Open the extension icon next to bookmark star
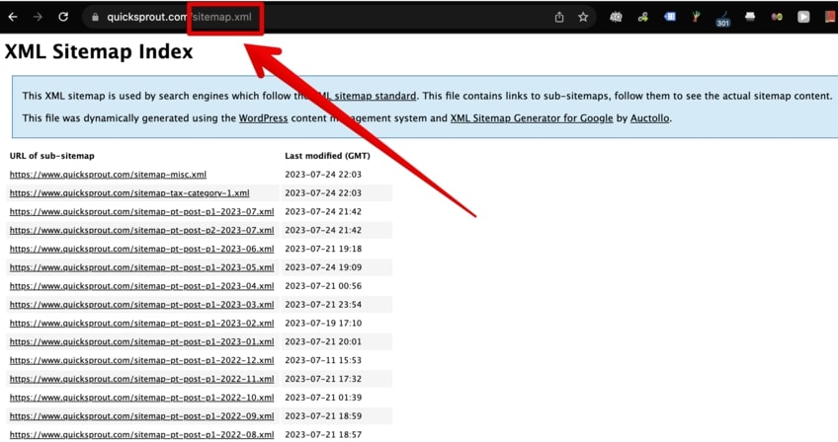838x442 pixels. [x=616, y=17]
